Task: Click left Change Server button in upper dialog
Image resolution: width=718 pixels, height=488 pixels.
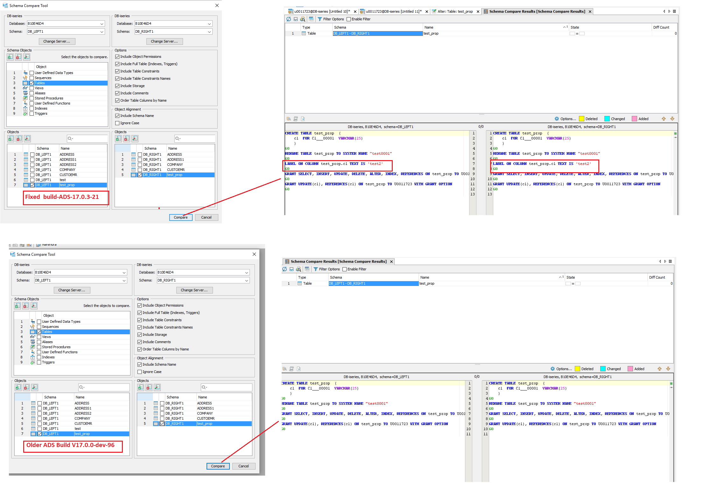Action: 57,41
